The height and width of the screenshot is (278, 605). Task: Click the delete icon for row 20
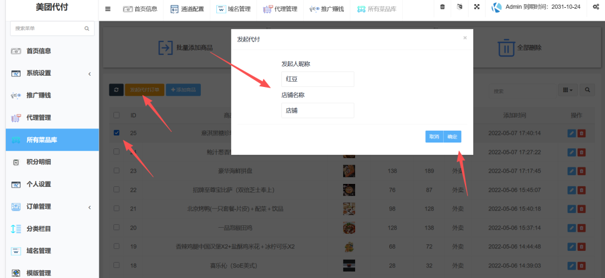(581, 228)
